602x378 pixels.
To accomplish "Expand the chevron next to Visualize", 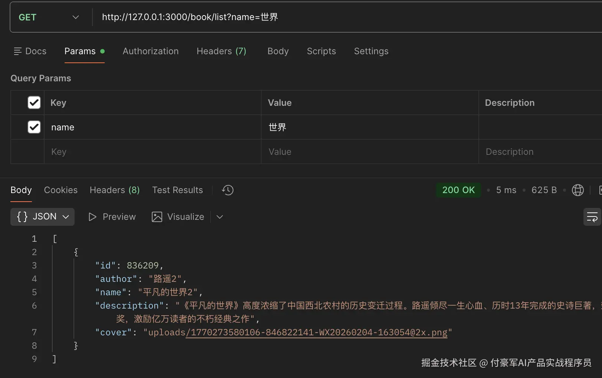I will (x=220, y=217).
